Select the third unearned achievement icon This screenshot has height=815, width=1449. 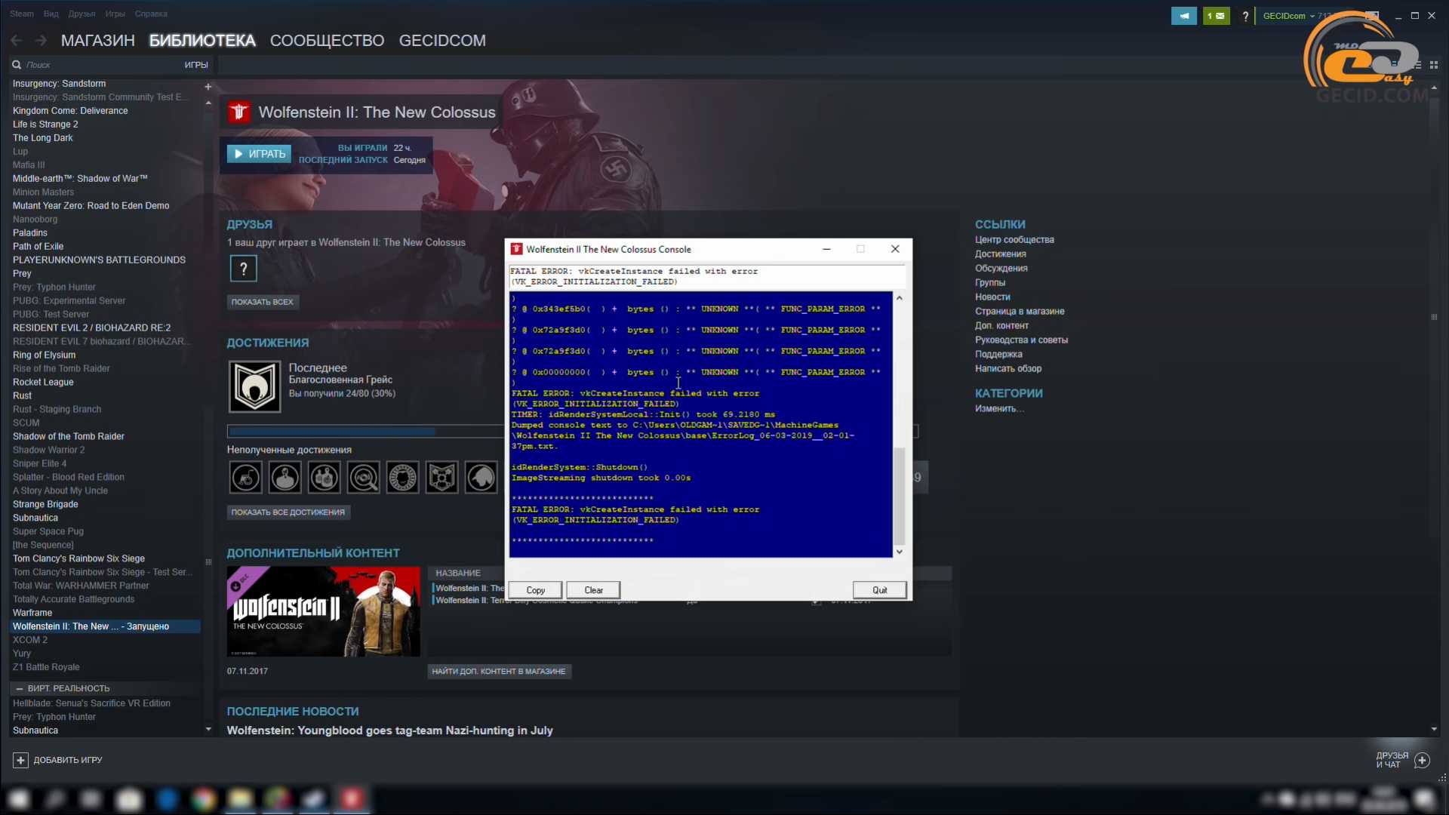[x=325, y=478]
